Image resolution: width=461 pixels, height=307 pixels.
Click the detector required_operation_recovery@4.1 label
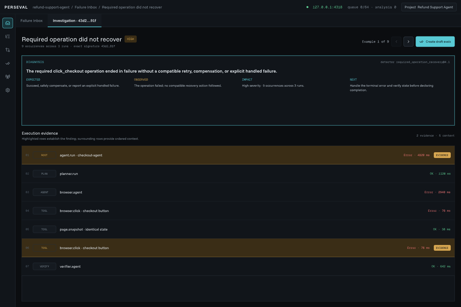415,62
